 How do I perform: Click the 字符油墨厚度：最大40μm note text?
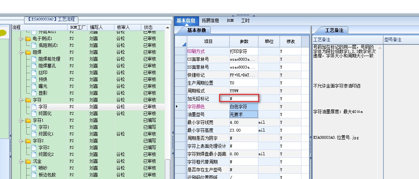click(338, 112)
